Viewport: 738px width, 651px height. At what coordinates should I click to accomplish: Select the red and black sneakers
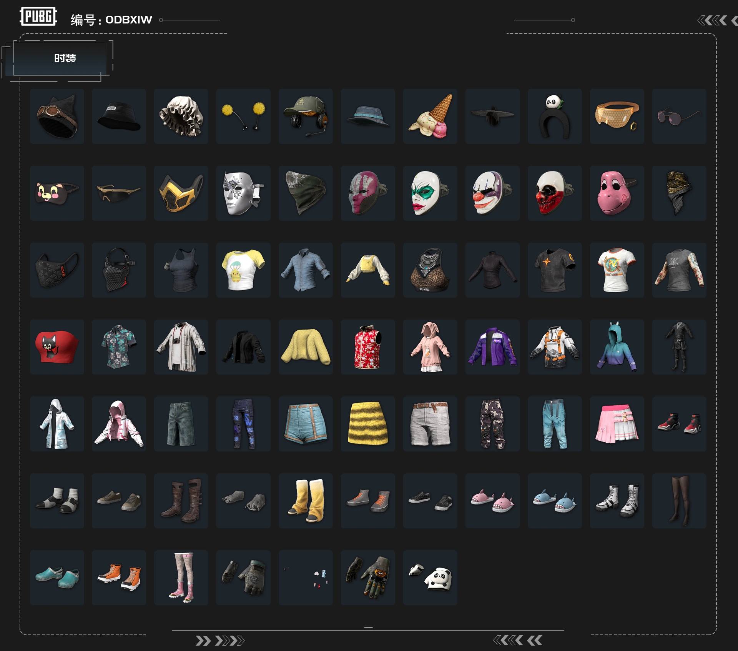[679, 424]
